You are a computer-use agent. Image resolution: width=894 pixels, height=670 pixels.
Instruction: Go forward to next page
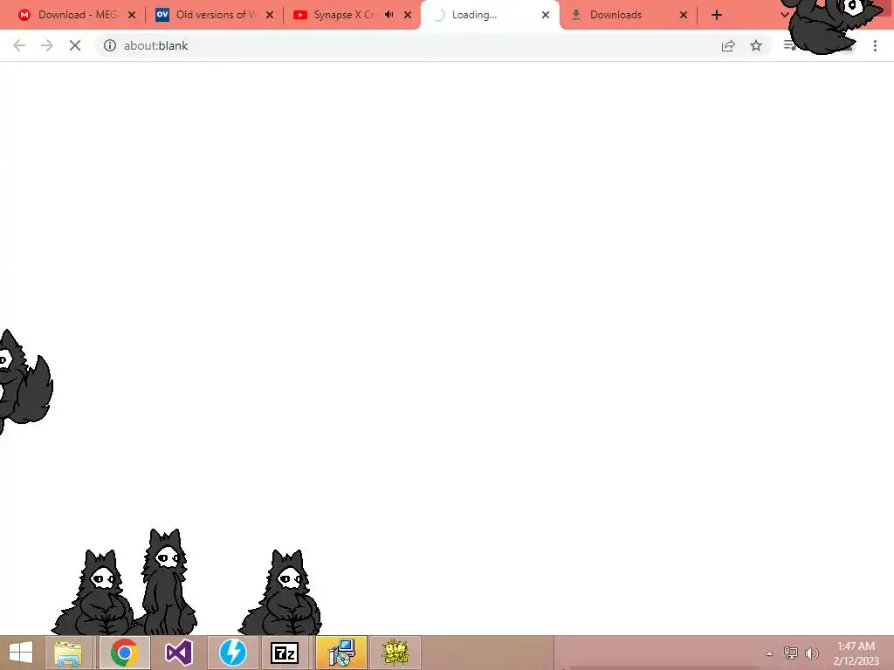47,45
